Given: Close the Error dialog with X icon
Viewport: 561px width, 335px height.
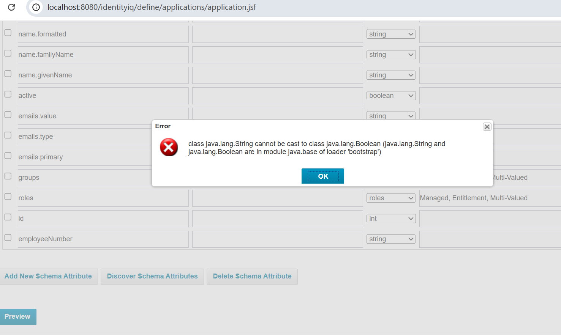Looking at the screenshot, I should (487, 127).
